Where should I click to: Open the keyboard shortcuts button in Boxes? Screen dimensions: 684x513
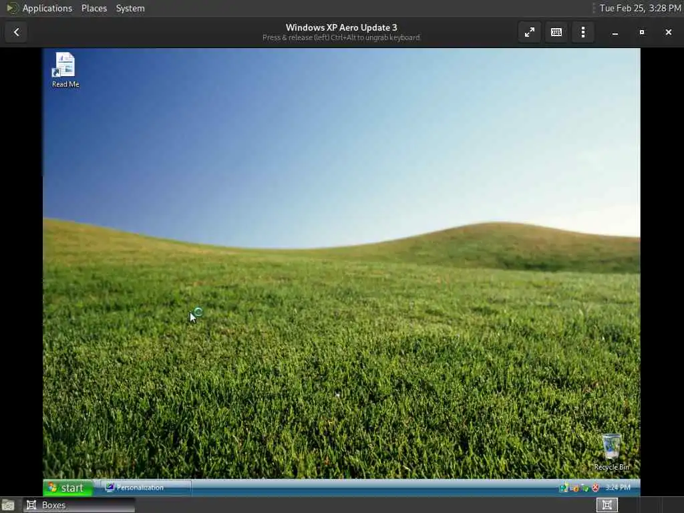click(556, 32)
